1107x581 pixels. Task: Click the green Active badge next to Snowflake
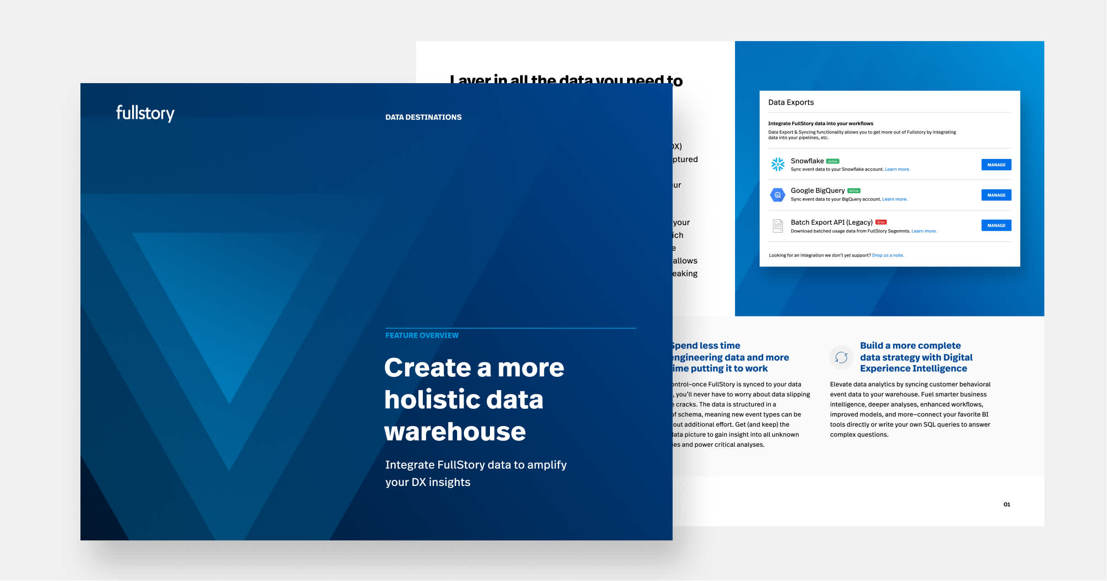(833, 161)
